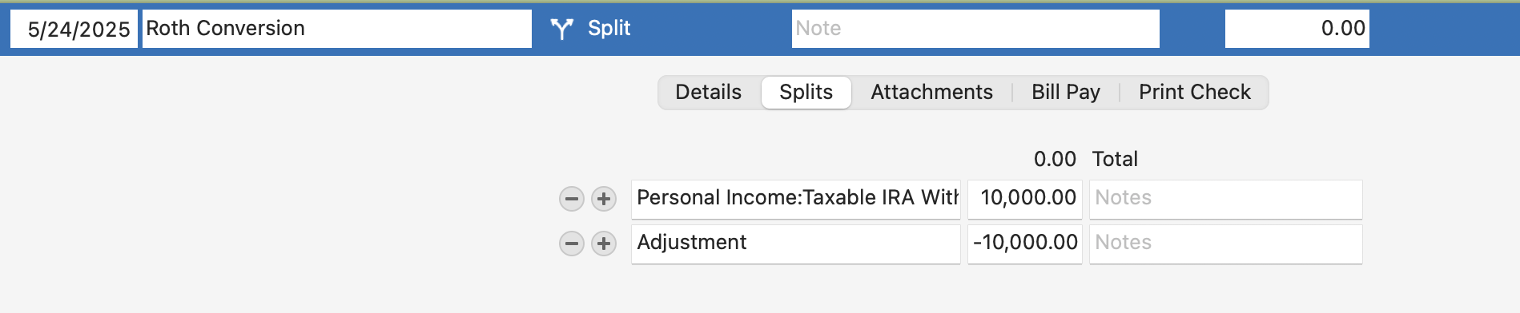Screen dimensions: 1520x313
Task: Open the Attachments tab
Action: 931,93
